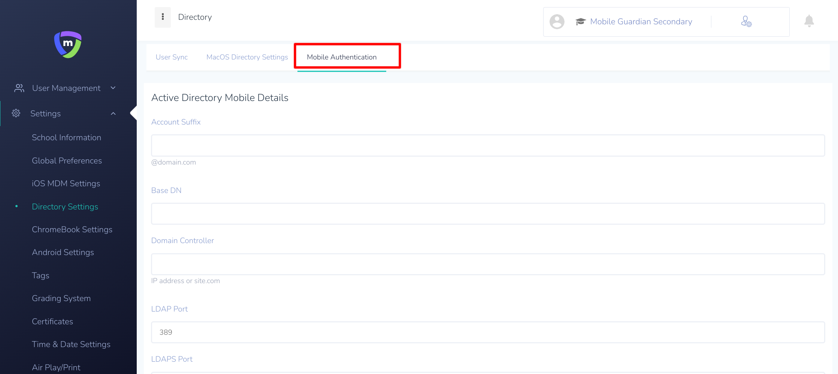
Task: Click the IP address or site.com hint
Action: [x=185, y=281]
